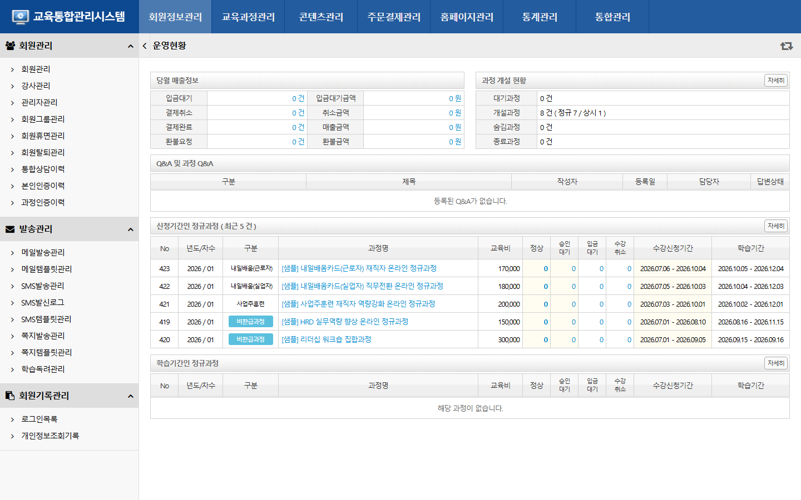Click 자세히 button for 학습기간인 정규과정
Image resolution: width=801 pixels, height=500 pixels.
776,363
